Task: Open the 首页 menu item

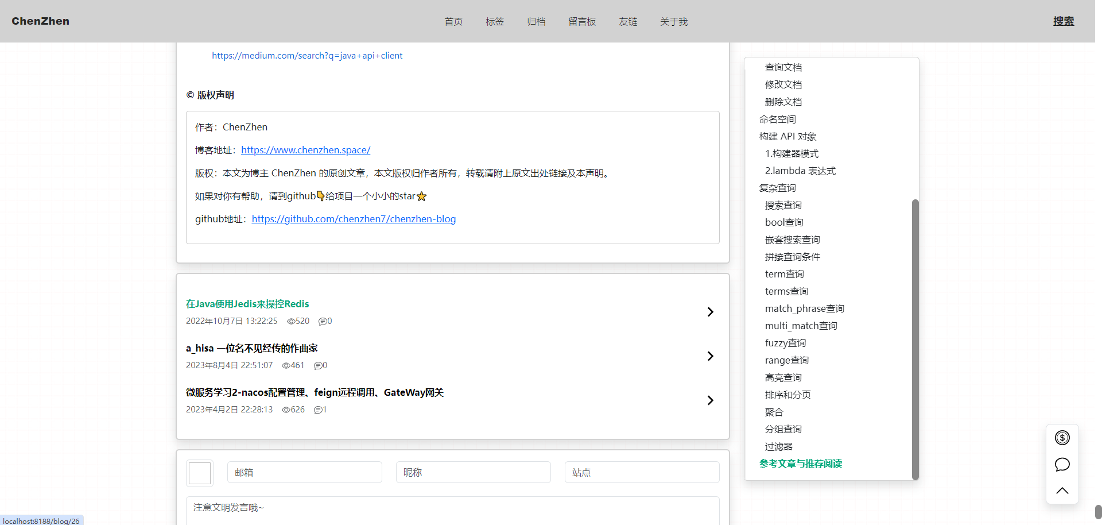Action: [453, 21]
